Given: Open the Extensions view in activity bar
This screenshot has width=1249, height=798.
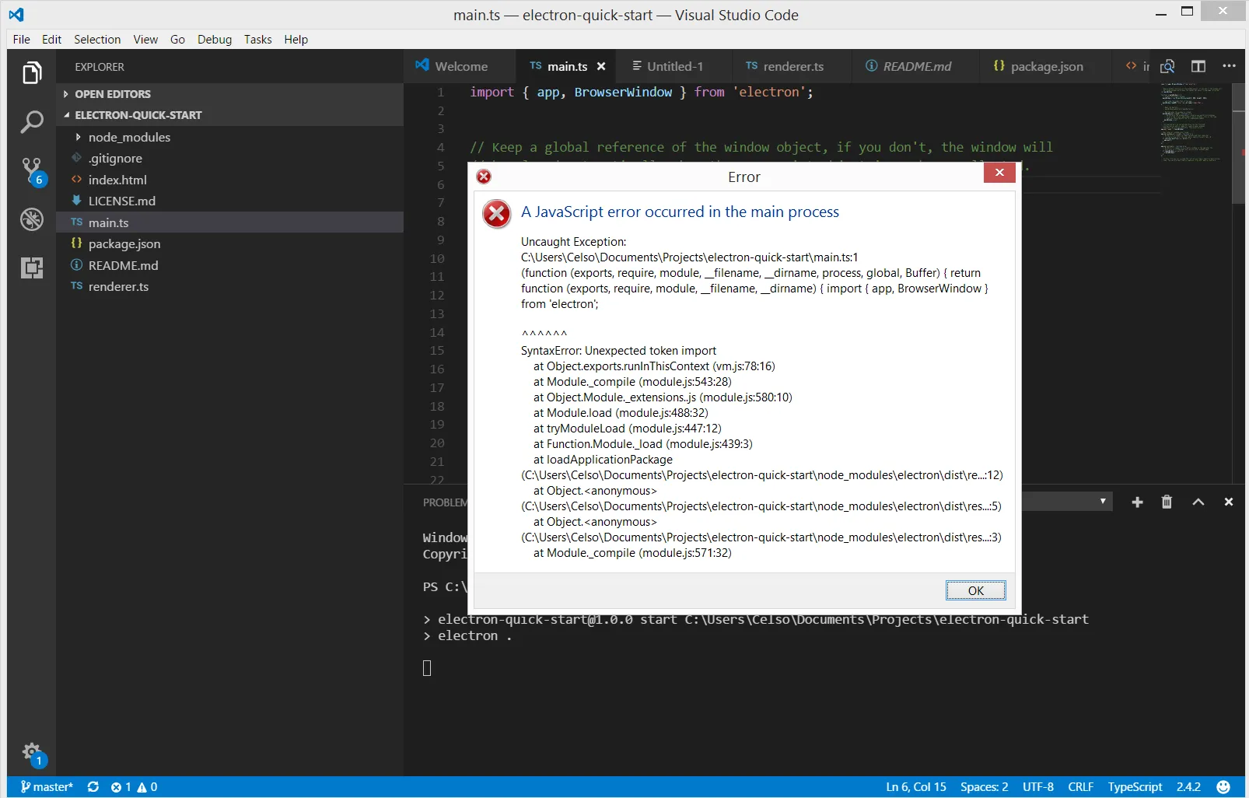Looking at the screenshot, I should pos(32,268).
